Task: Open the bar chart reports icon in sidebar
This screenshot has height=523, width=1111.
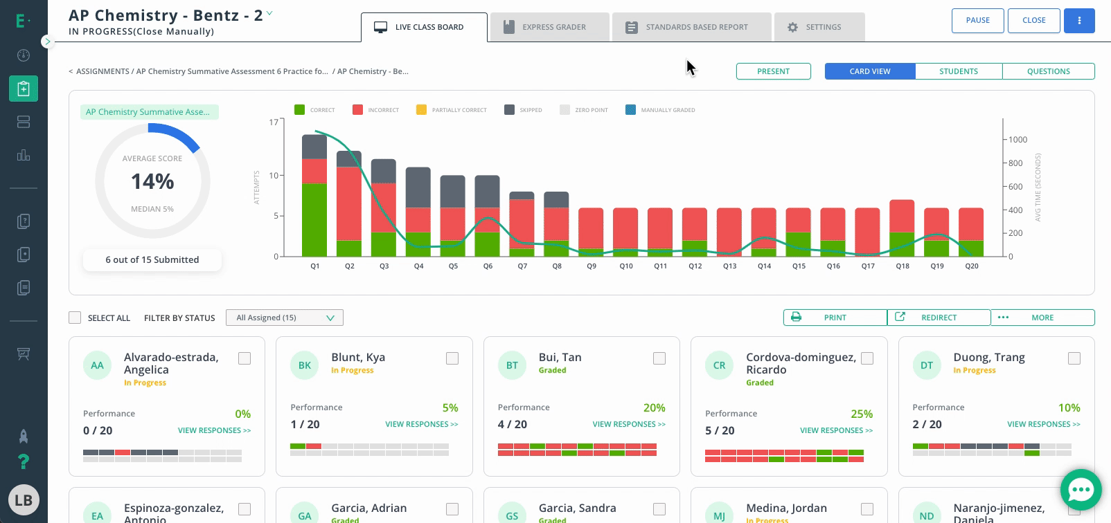Action: (x=24, y=155)
